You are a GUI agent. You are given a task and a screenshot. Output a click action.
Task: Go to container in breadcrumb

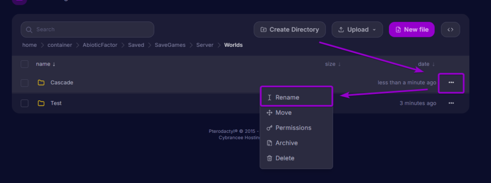click(x=60, y=45)
